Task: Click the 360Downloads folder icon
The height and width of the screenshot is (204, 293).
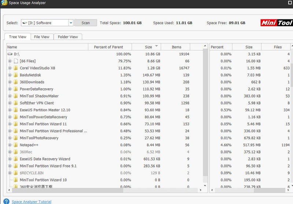Action: click(x=16, y=82)
